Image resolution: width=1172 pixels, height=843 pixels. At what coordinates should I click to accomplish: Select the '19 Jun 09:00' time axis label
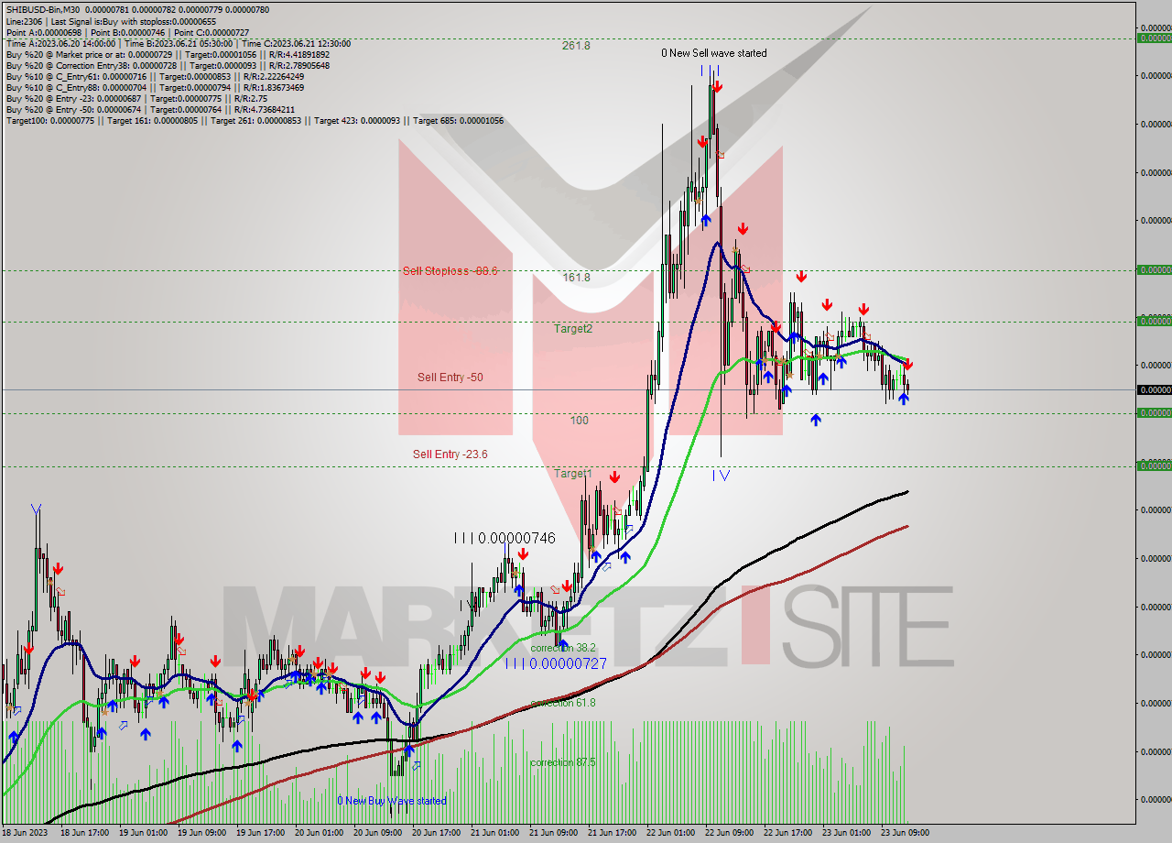tap(201, 833)
